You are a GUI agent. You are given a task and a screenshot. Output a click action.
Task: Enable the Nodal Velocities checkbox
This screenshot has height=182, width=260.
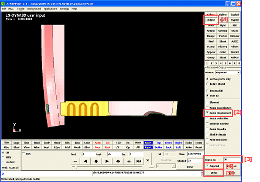click(207, 119)
